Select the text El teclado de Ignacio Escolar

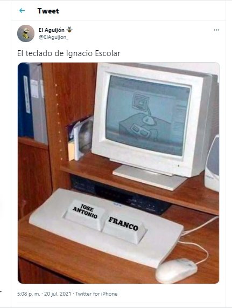pyautogui.click(x=69, y=53)
